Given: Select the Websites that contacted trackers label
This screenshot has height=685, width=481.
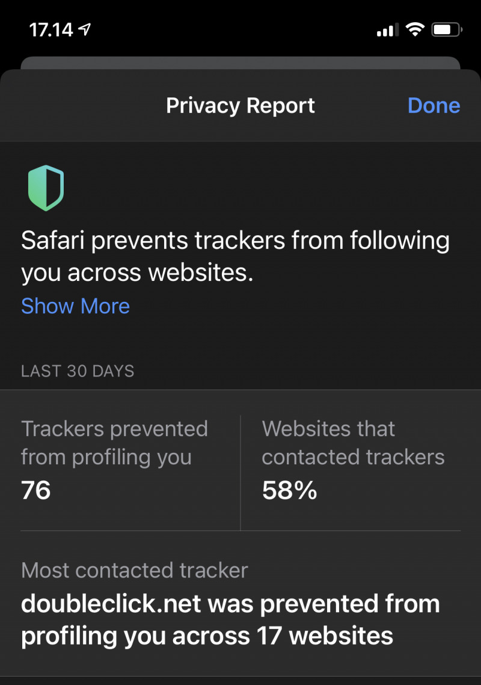Looking at the screenshot, I should pyautogui.click(x=353, y=443).
